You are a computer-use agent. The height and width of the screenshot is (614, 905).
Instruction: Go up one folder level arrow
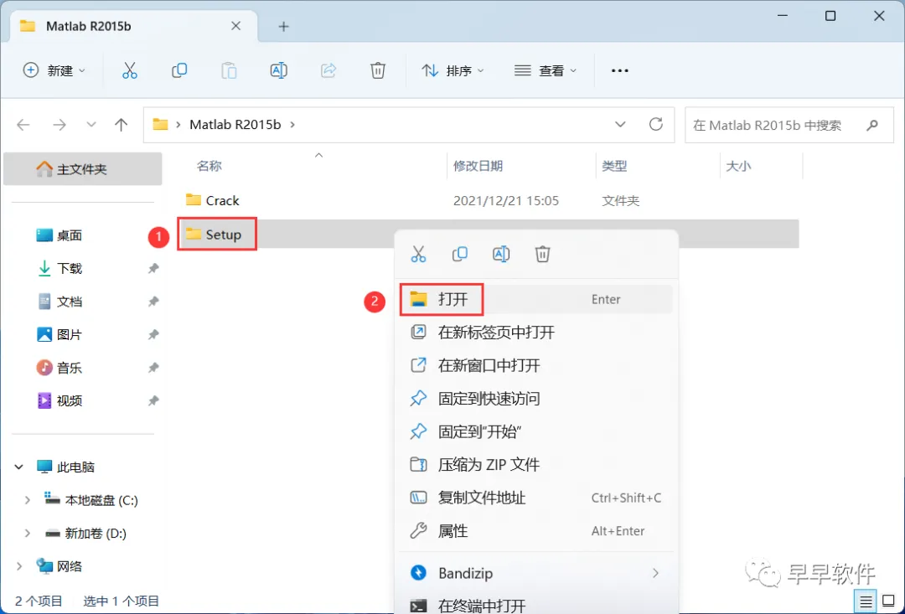coord(122,125)
